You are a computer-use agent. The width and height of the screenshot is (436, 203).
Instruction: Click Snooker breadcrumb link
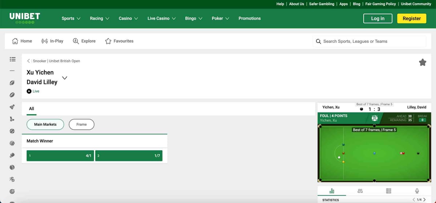pos(40,61)
